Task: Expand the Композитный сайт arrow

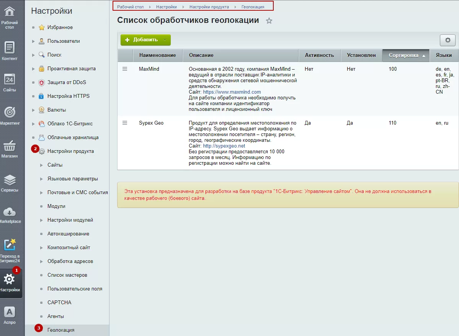Action: [41, 247]
